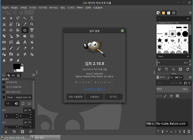Open the Fixed Aspect ratio dropdown
The image size is (193, 140).
click(19, 97)
